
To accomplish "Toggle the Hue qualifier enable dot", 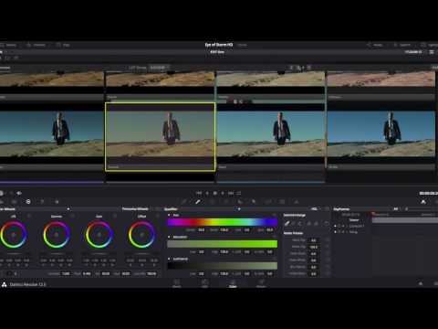I will (x=169, y=215).
